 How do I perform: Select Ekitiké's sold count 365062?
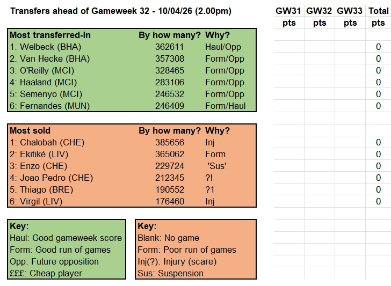coord(170,154)
